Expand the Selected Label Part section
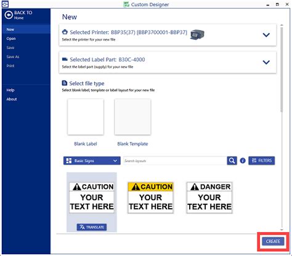This screenshot has width=292, height=256. click(266, 62)
